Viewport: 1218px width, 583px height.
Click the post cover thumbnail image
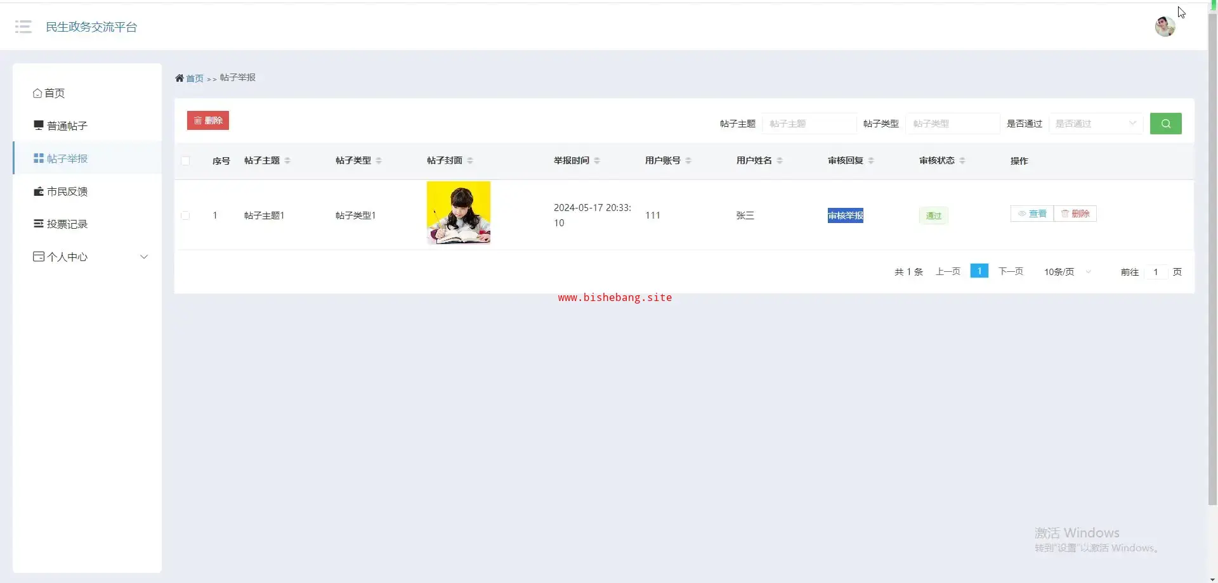(x=459, y=213)
